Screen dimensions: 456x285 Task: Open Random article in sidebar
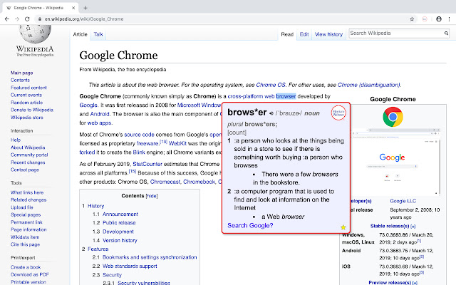coord(26,103)
